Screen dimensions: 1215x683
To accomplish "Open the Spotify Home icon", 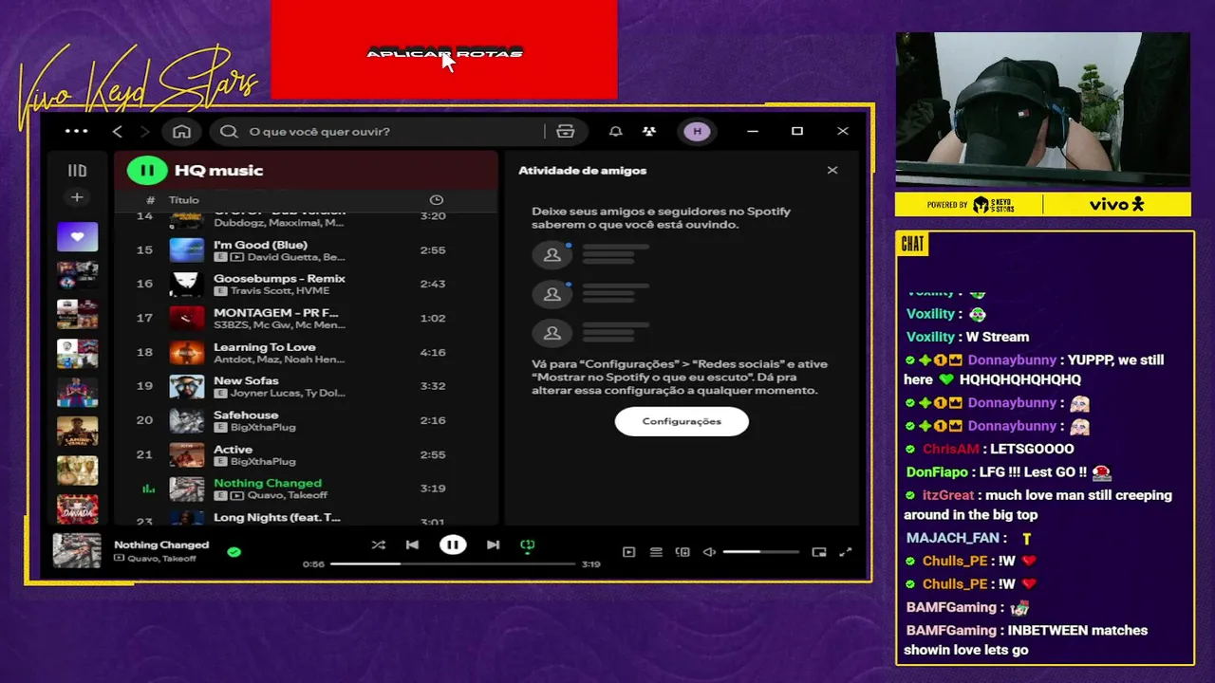I will (x=181, y=131).
